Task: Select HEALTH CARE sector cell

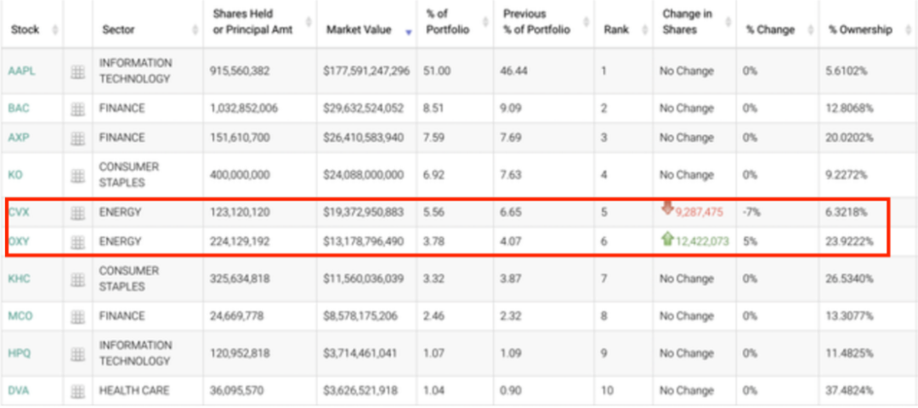Action: point(134,391)
